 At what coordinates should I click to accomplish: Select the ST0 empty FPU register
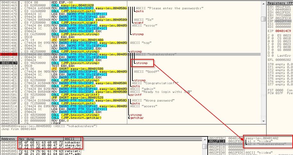pos(280,64)
